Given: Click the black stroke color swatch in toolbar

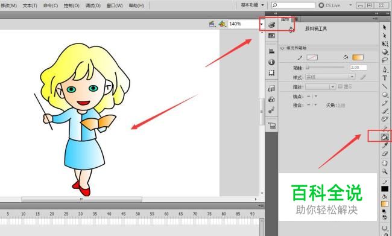Looking at the screenshot, I should click(x=385, y=189).
